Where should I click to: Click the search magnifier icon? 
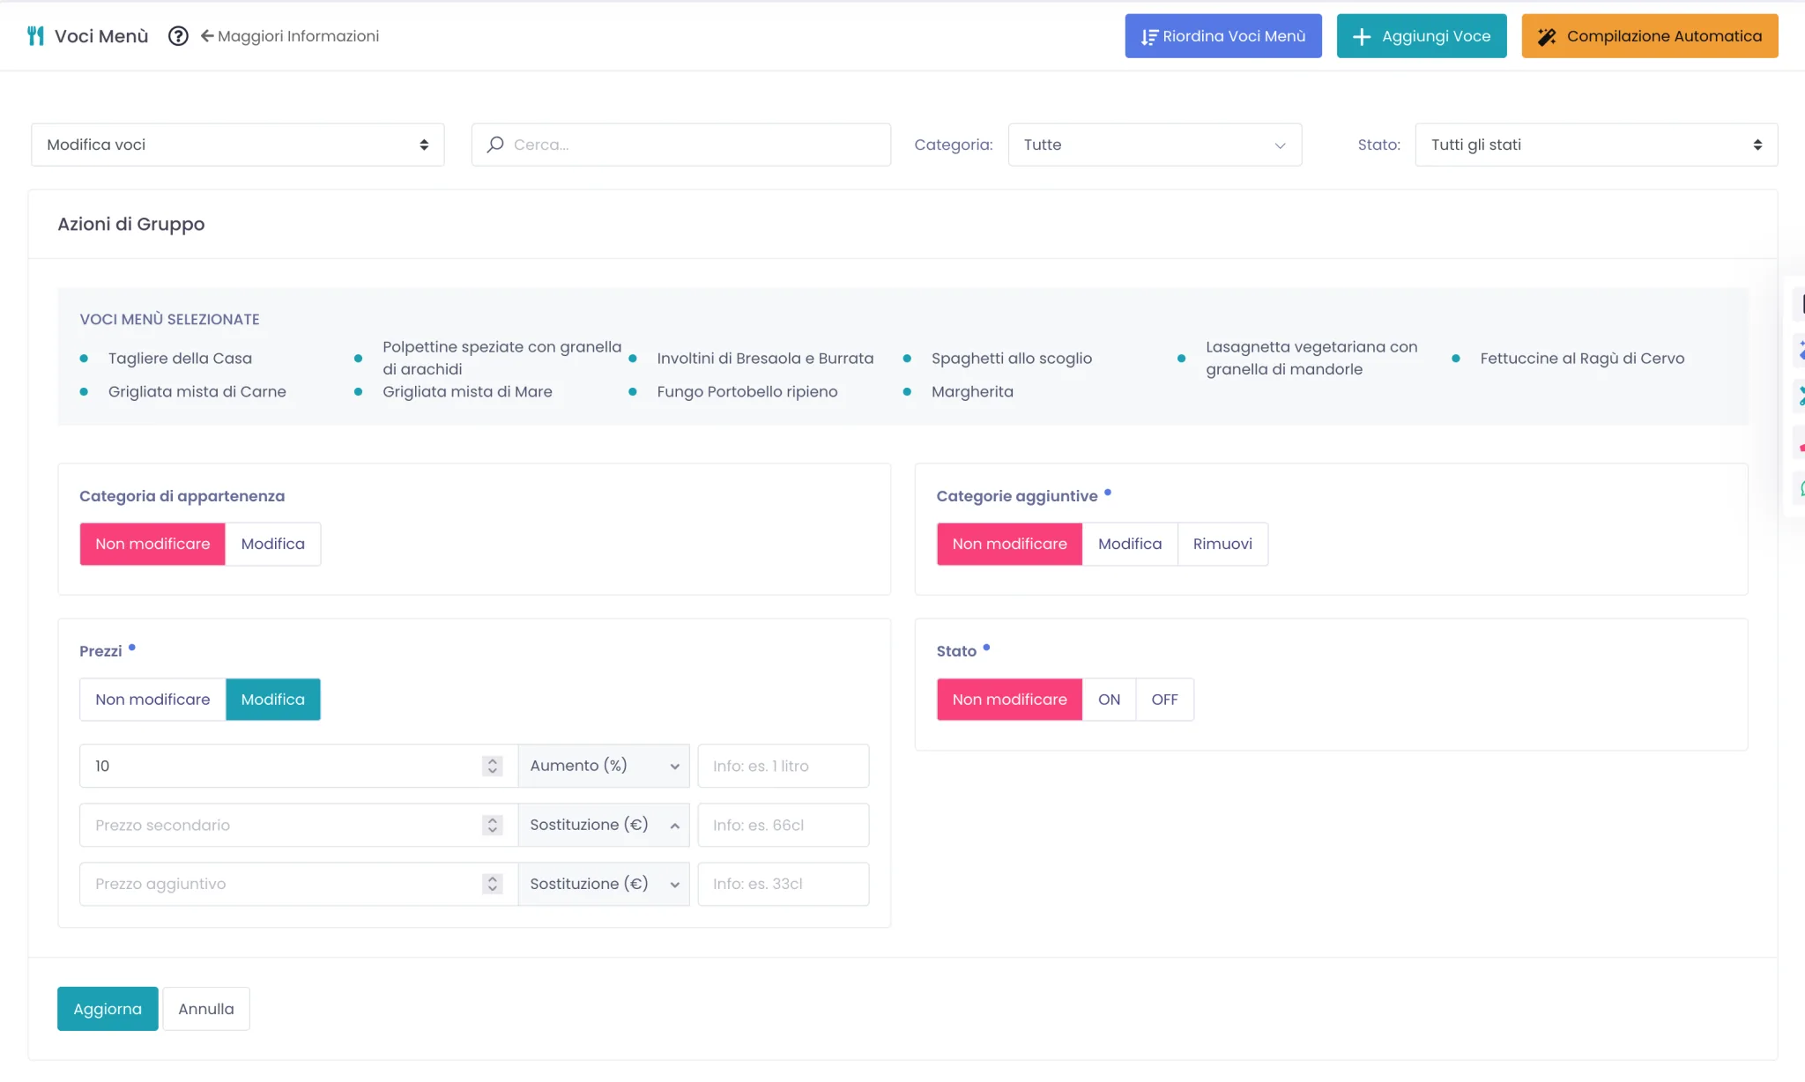(x=495, y=145)
